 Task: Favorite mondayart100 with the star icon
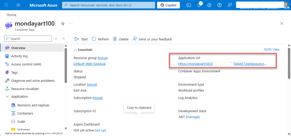(63, 24)
